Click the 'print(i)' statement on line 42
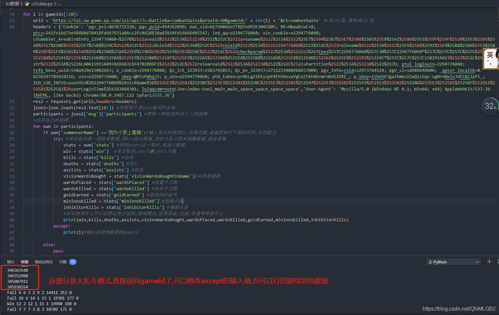The image size is (499, 315). pos(73,232)
